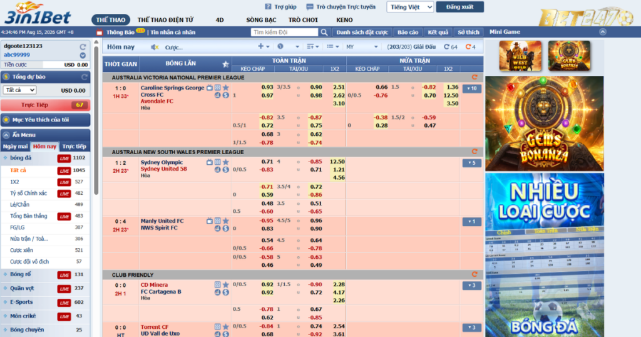
Task: Open the 4D menu item
Action: 220,19
